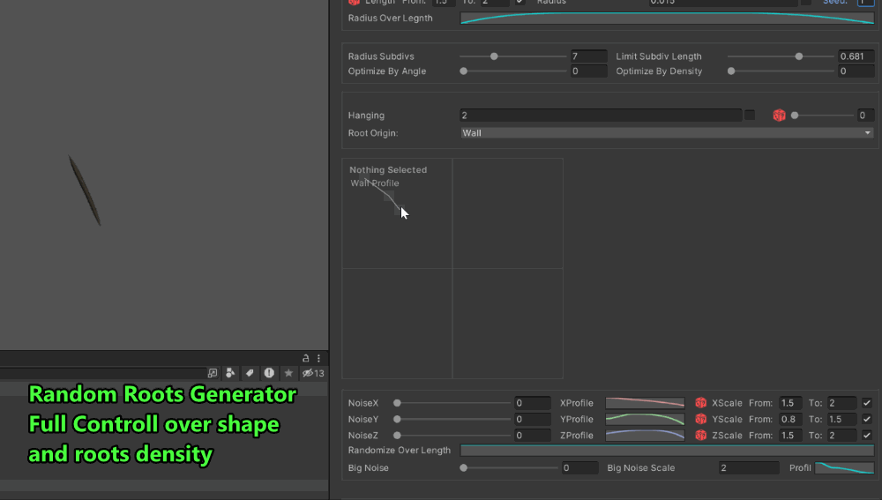
Task: Enable the checkbox next to Hanging field
Action: point(750,116)
